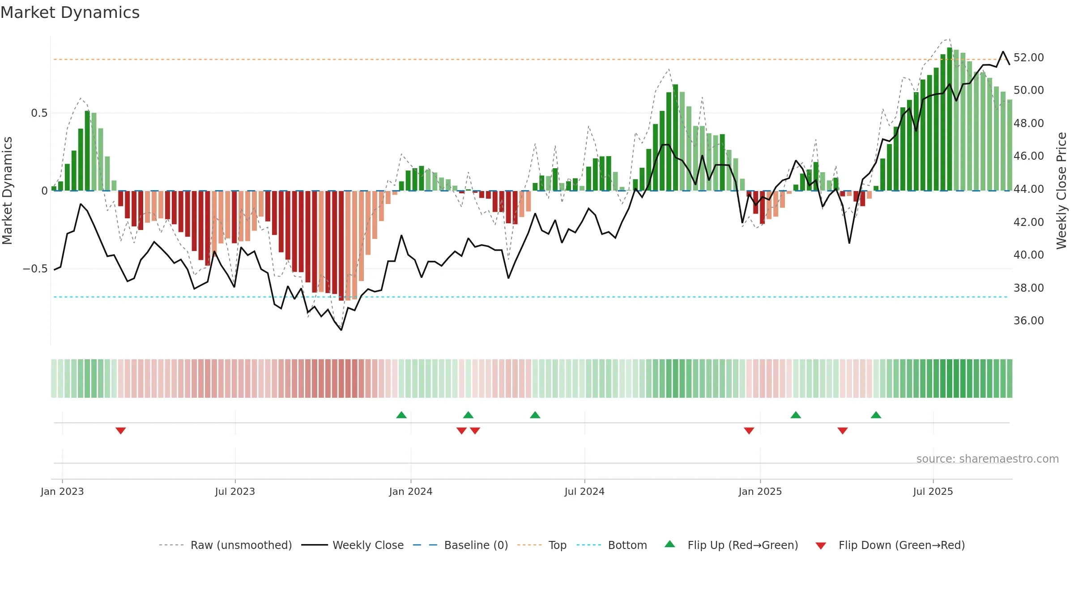Click the Jan 2024 axis label

[x=411, y=491]
